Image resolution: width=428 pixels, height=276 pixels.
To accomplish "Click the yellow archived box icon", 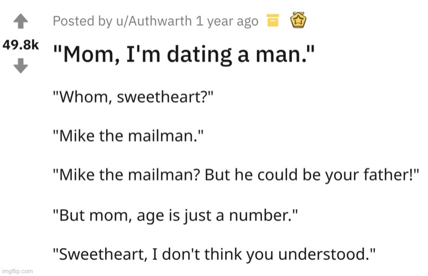I will (x=273, y=20).
